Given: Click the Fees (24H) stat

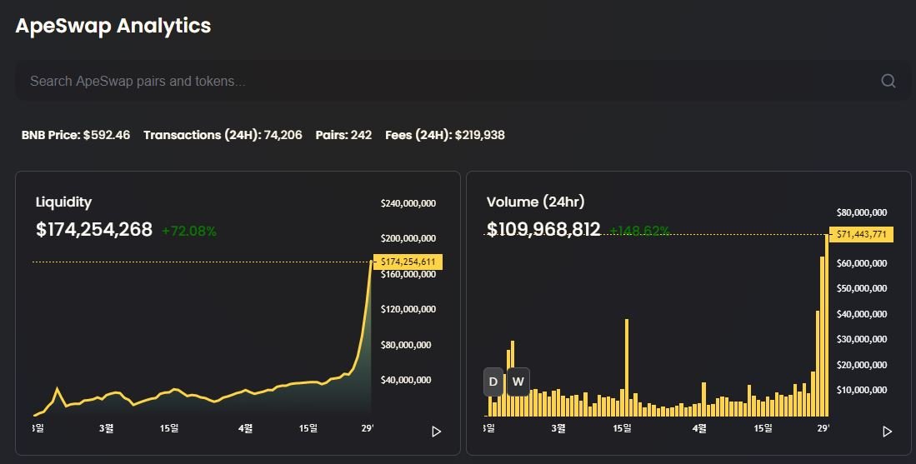Looking at the screenshot, I should click(444, 135).
